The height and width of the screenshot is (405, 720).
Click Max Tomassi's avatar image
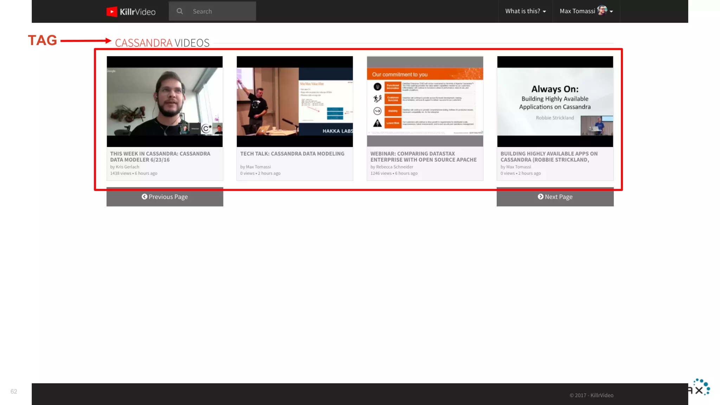(602, 11)
